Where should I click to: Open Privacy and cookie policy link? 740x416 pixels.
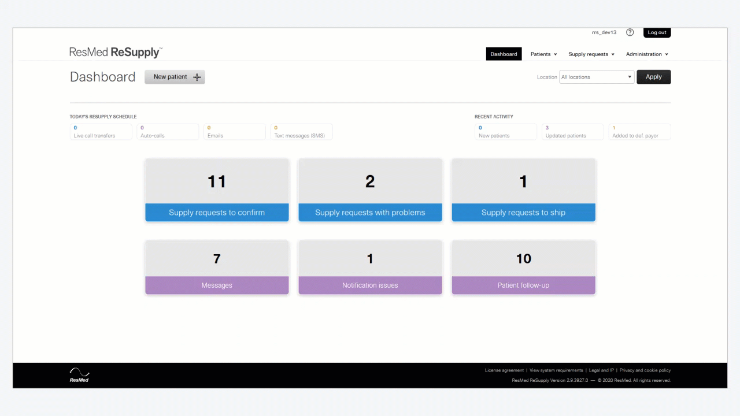click(x=645, y=370)
